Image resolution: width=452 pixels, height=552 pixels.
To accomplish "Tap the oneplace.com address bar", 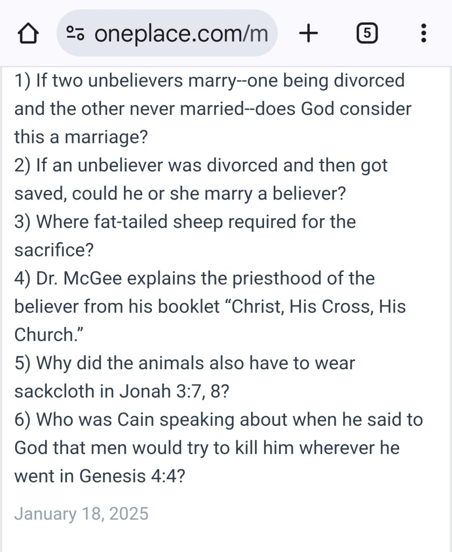I will tap(180, 34).
